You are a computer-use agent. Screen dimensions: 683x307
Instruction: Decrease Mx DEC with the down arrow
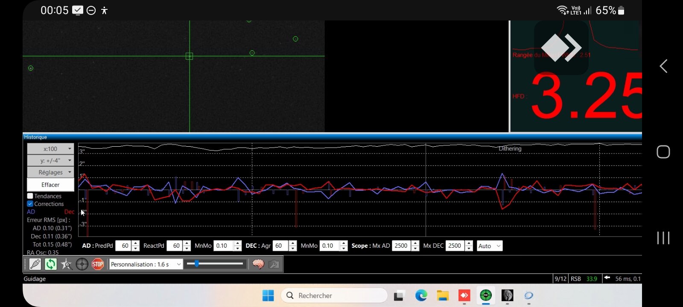469,249
